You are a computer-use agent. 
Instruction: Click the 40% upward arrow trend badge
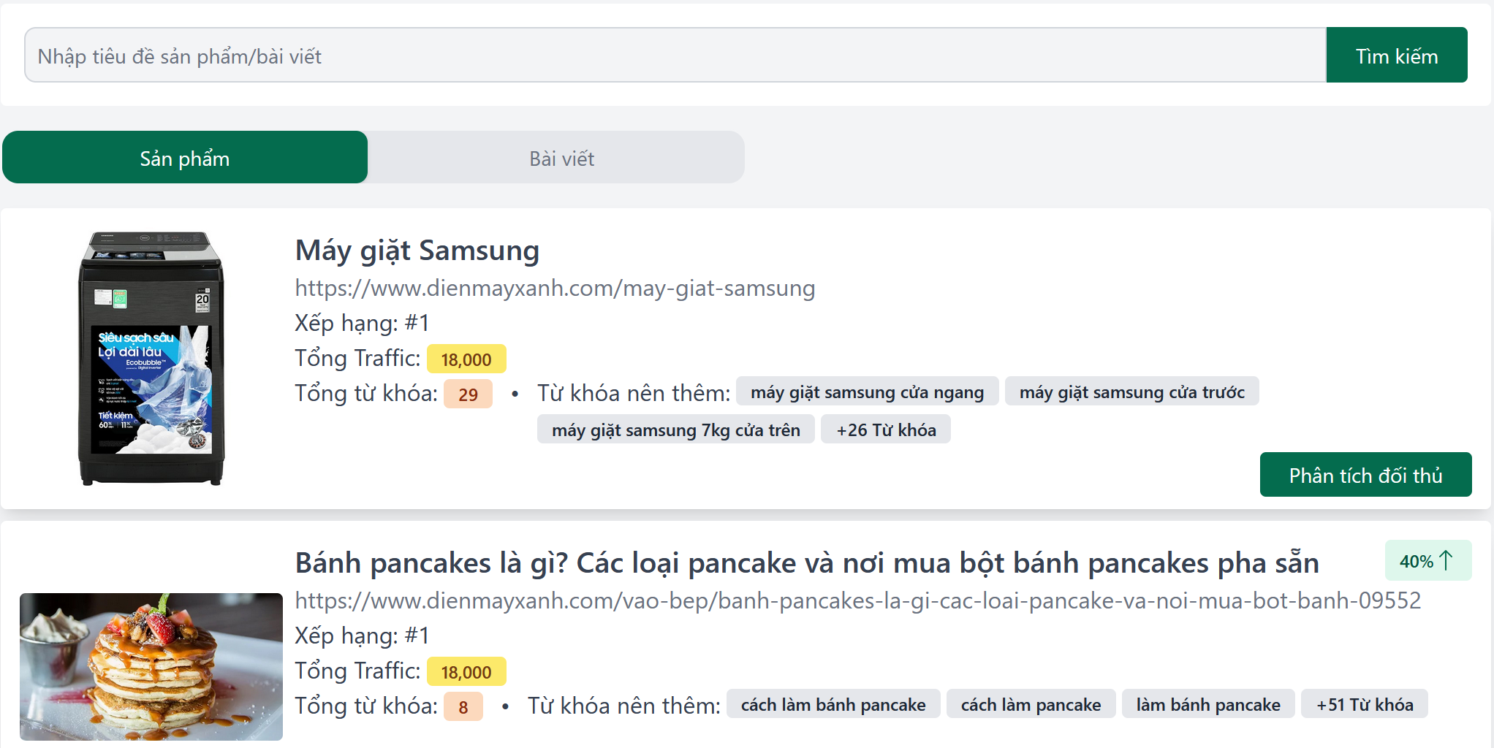tap(1427, 561)
